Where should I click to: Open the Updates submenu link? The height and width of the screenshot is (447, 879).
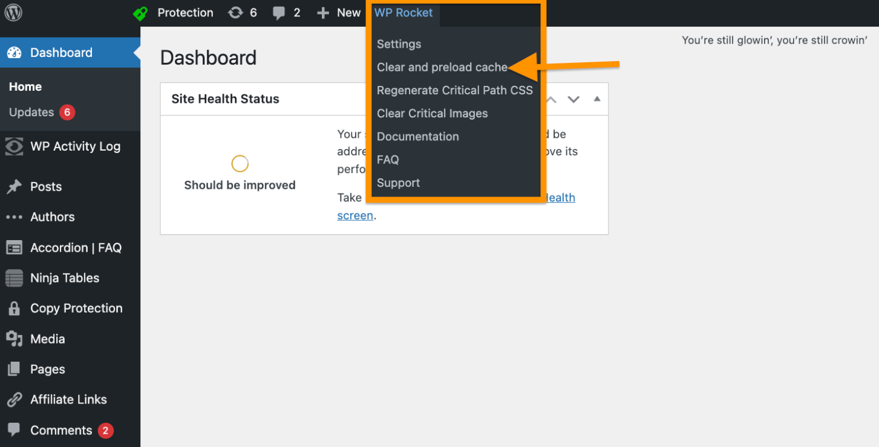point(31,113)
